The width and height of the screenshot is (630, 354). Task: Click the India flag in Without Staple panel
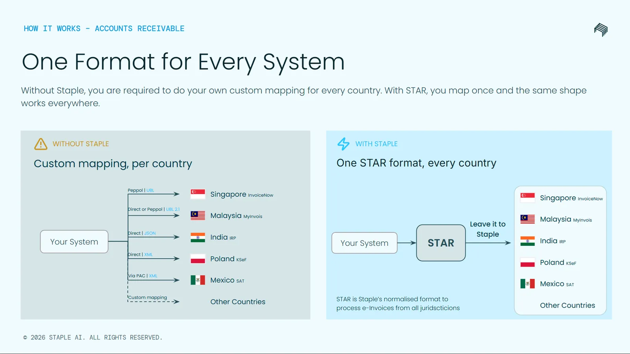coord(198,237)
